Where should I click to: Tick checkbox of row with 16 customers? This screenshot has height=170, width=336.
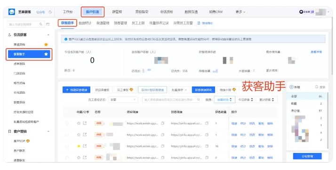coord(67,146)
